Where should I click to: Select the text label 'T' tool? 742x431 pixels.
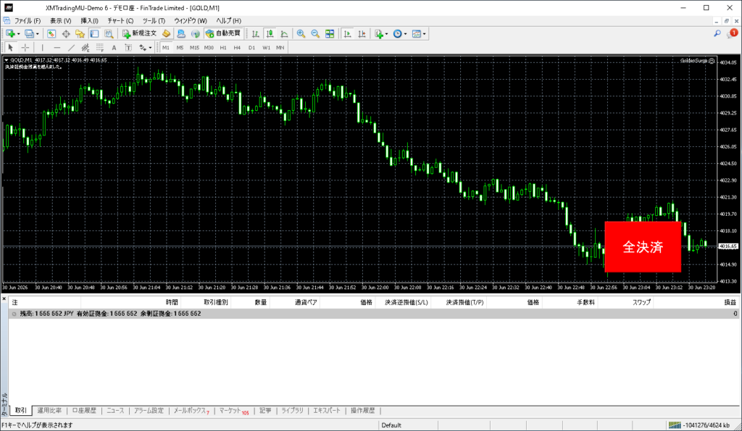coord(128,47)
